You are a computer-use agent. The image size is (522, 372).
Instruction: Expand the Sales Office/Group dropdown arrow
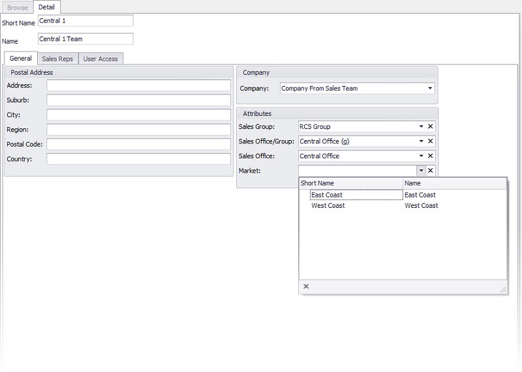pos(421,141)
